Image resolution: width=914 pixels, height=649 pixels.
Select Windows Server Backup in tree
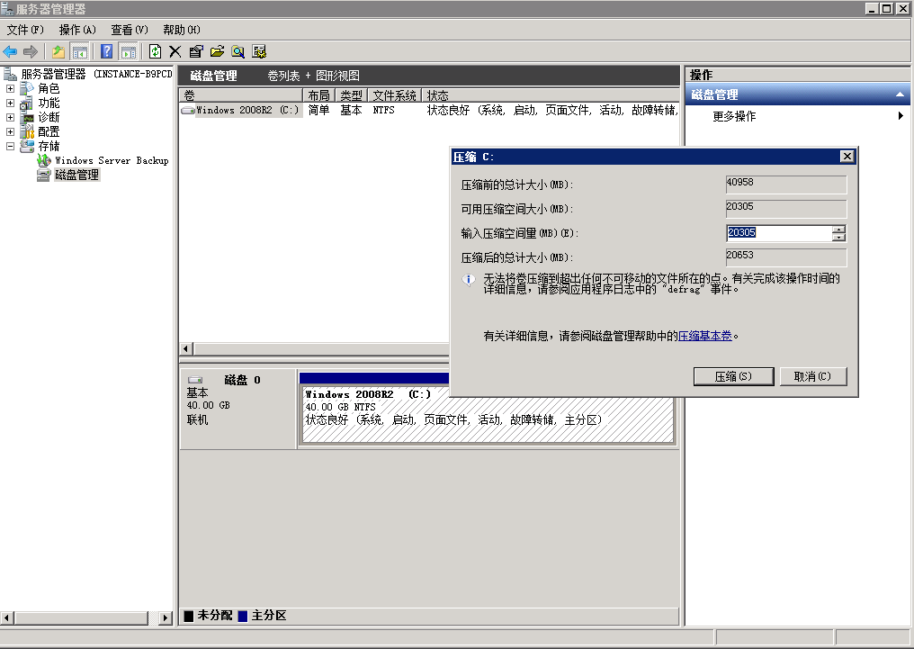point(111,160)
